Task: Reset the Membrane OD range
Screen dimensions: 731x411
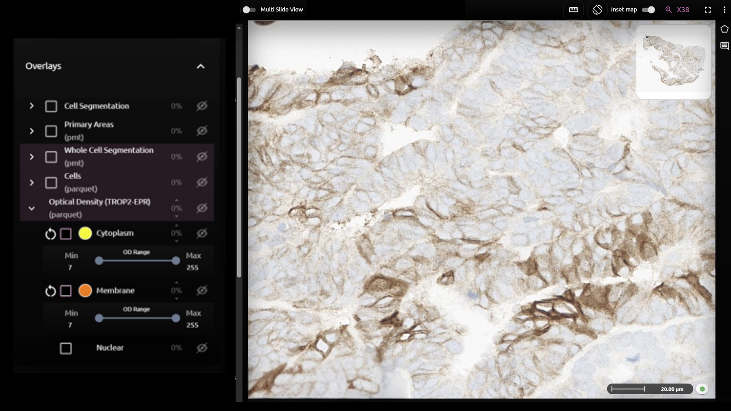Action: coord(50,291)
